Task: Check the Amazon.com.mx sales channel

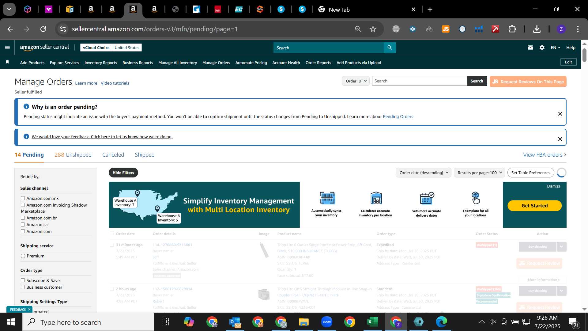Action: coord(23,198)
